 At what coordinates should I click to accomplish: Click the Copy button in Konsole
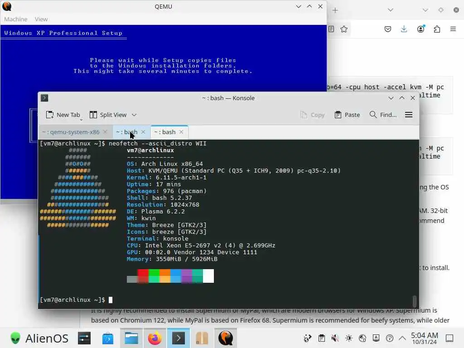tap(313, 115)
